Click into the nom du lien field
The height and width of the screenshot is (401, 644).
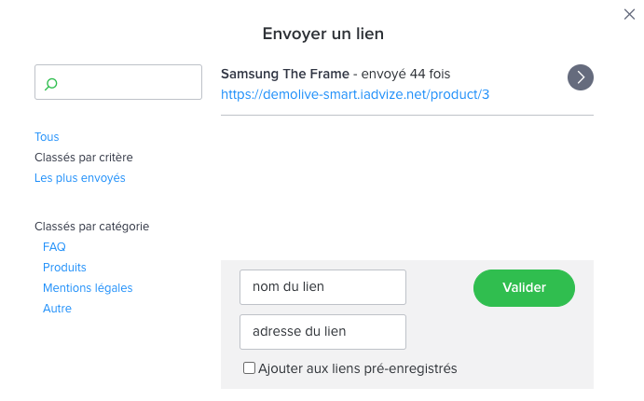click(x=322, y=287)
